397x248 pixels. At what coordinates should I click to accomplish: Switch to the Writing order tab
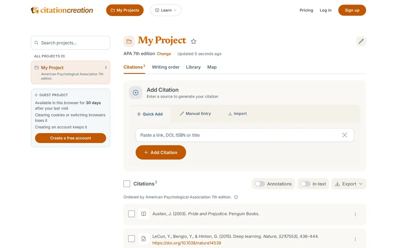pyautogui.click(x=165, y=67)
